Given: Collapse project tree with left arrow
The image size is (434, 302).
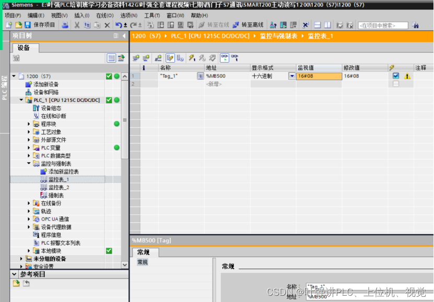Looking at the screenshot, I should pos(124,35).
